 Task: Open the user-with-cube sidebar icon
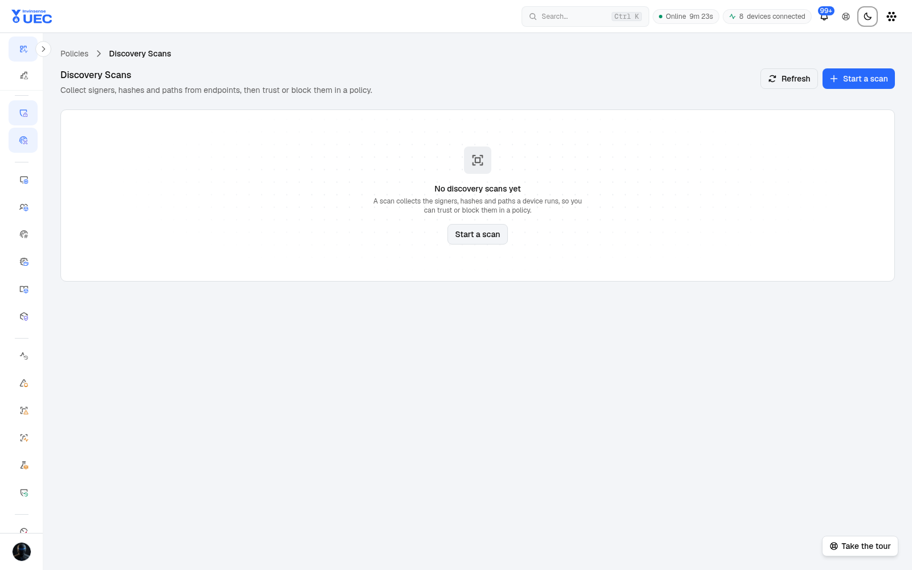(x=23, y=207)
